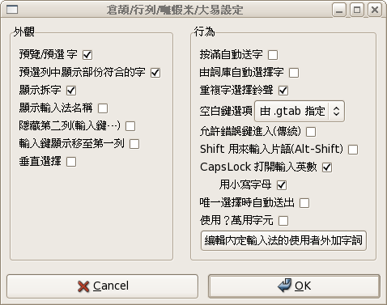Click the Cancel button

click(x=103, y=286)
